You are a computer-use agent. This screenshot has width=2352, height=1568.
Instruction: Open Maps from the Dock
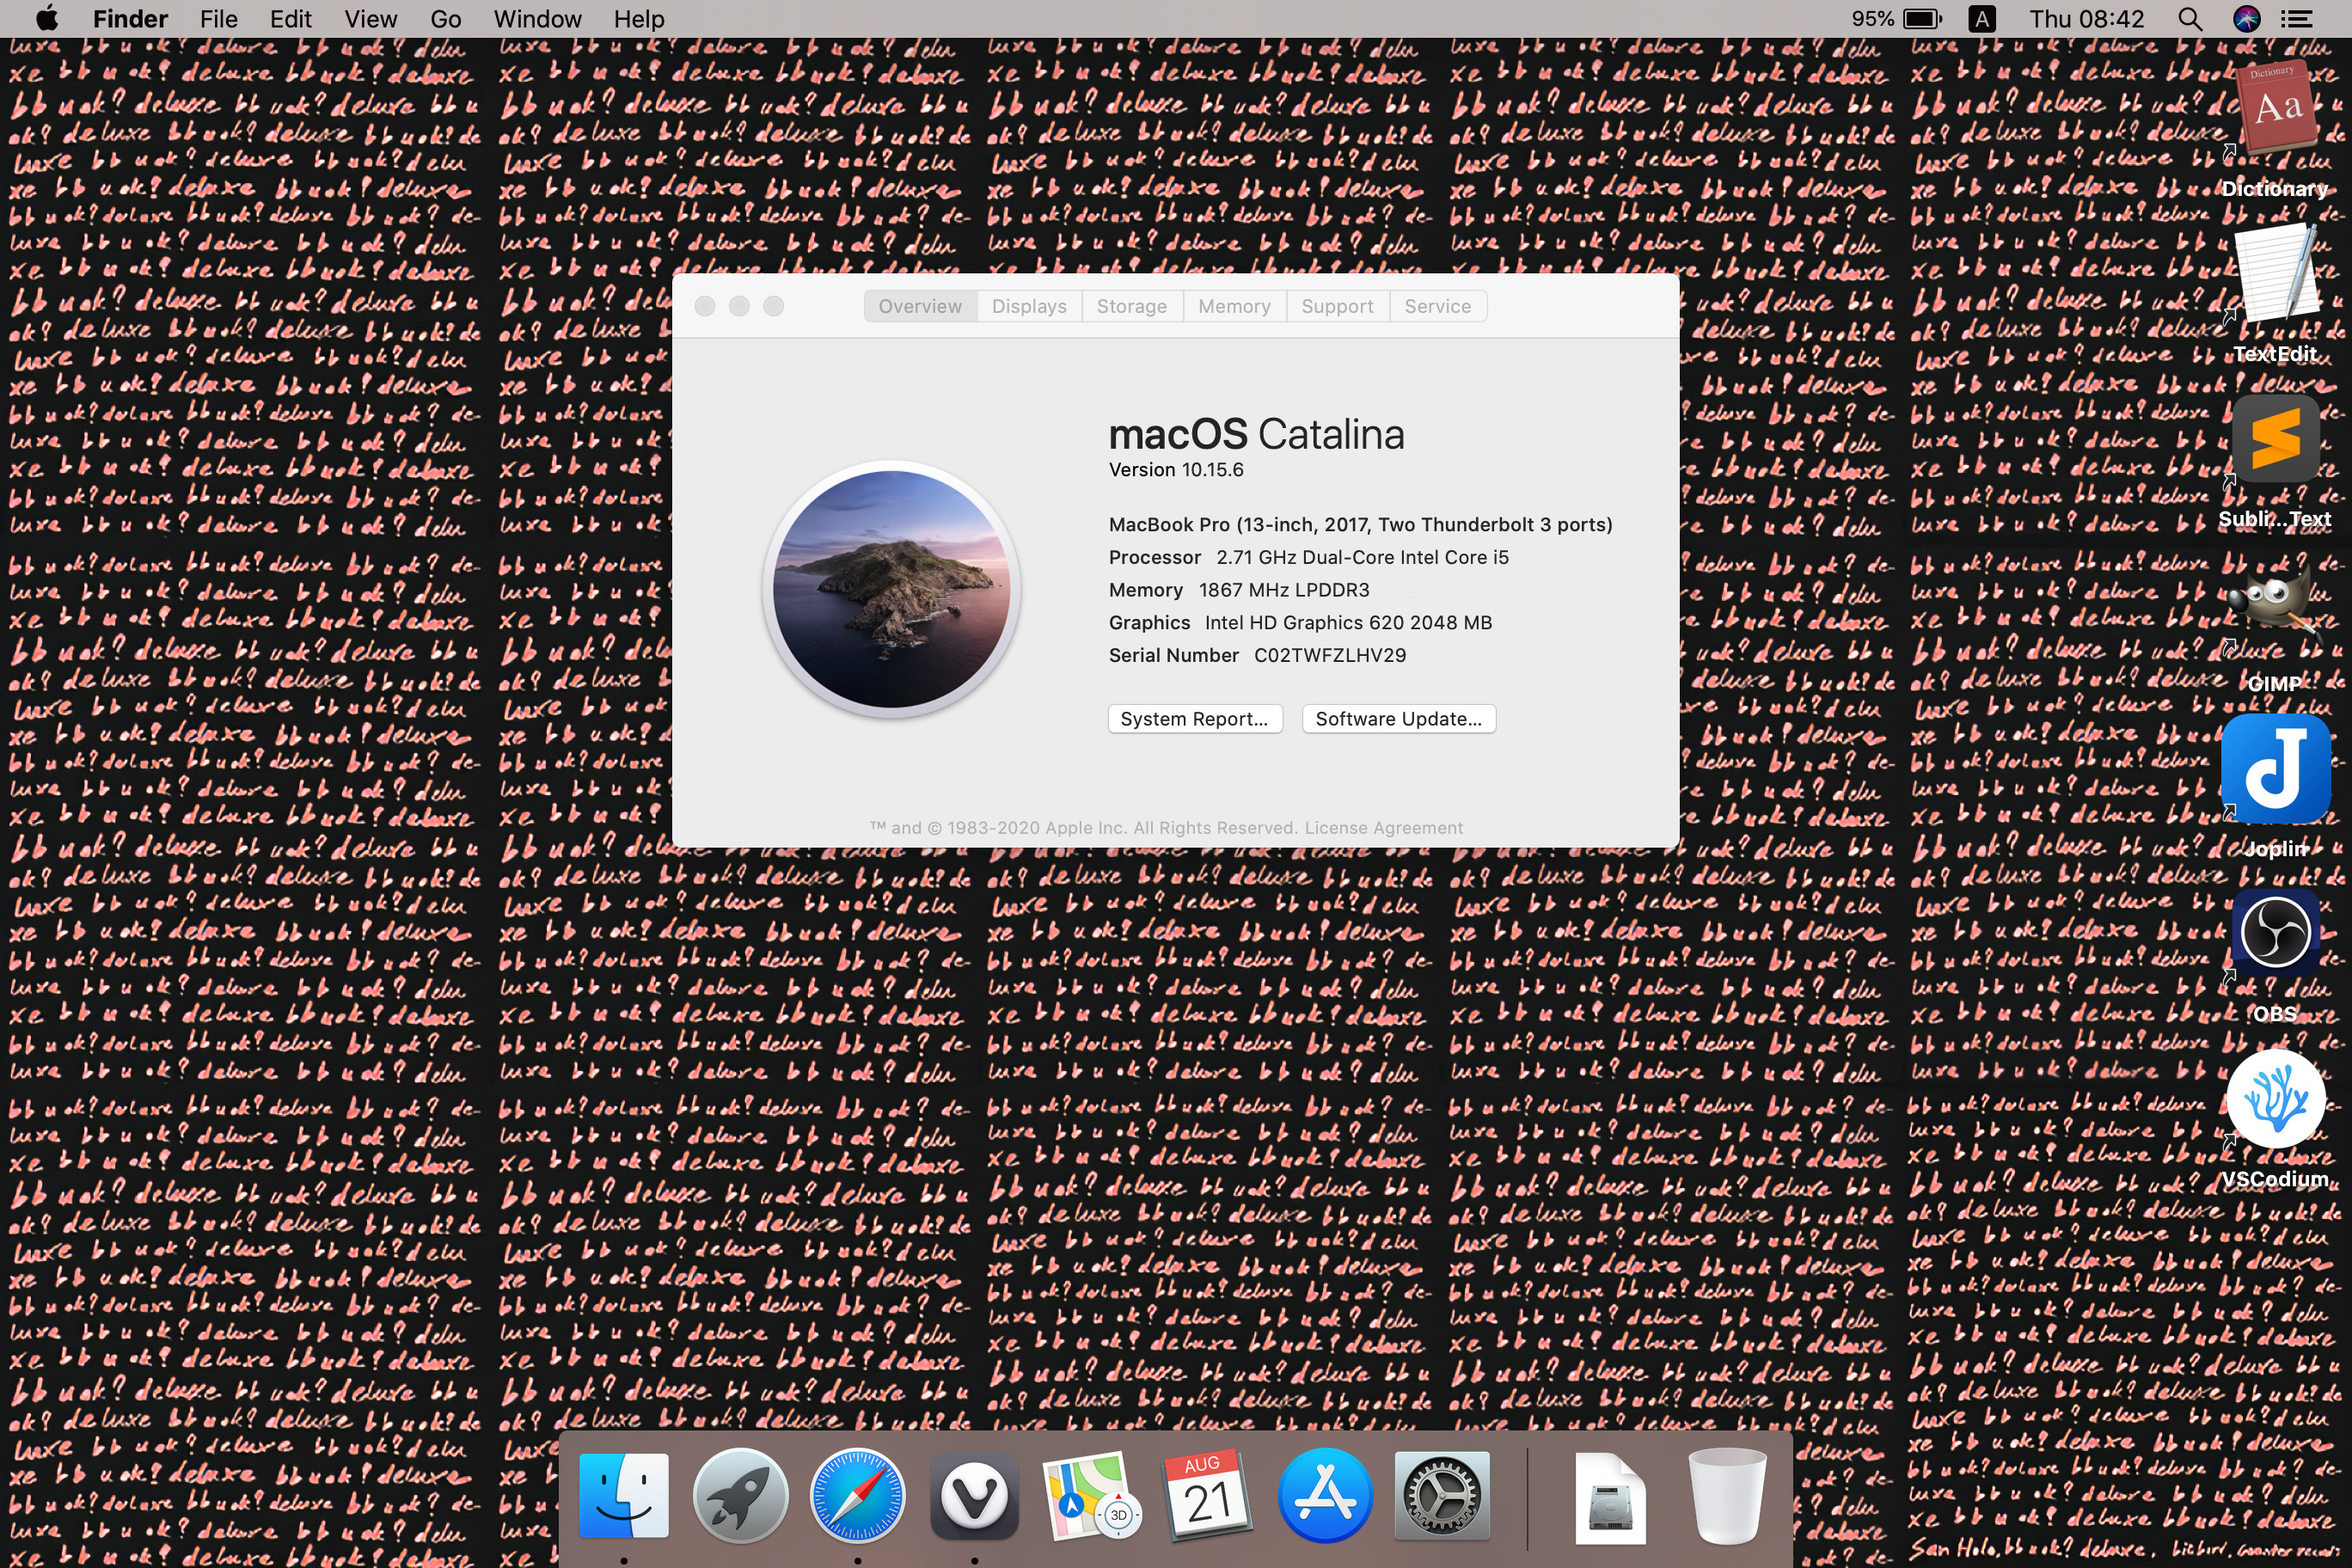[x=1090, y=1497]
